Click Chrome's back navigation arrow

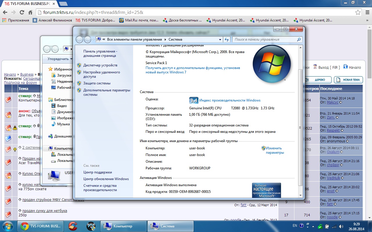(5, 12)
